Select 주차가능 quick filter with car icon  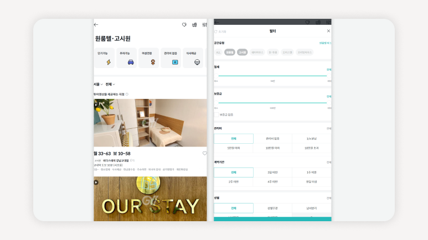[x=126, y=58]
